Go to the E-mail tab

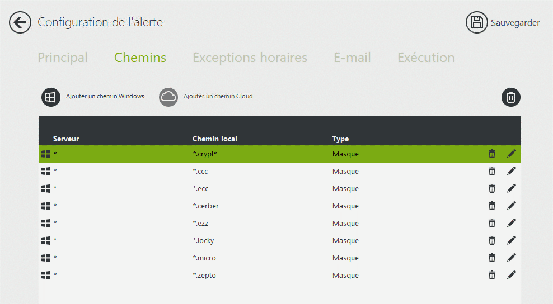click(x=352, y=58)
